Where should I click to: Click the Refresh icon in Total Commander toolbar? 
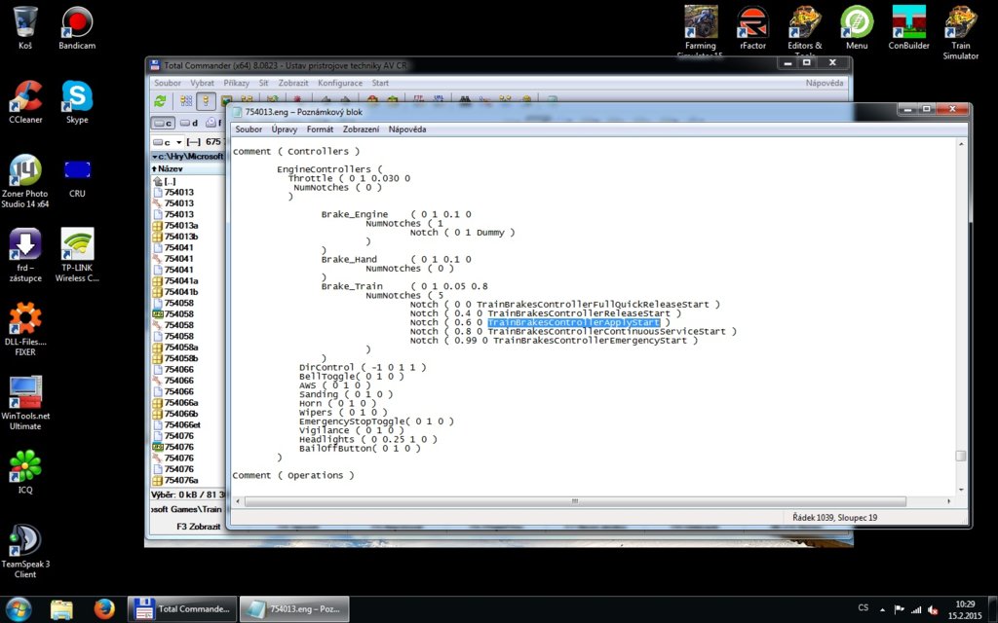pos(160,101)
